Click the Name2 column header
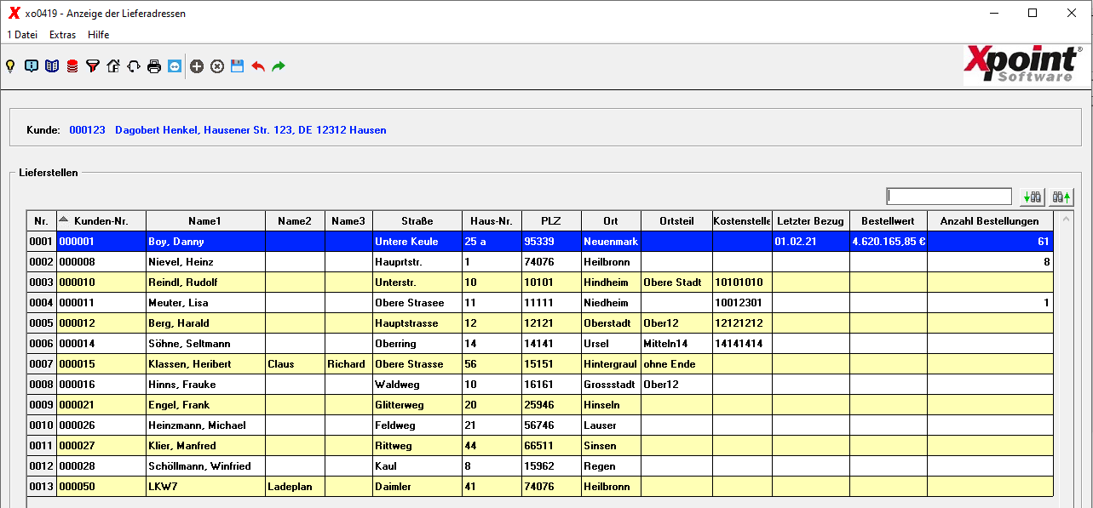The height and width of the screenshot is (508, 1093). [x=295, y=221]
